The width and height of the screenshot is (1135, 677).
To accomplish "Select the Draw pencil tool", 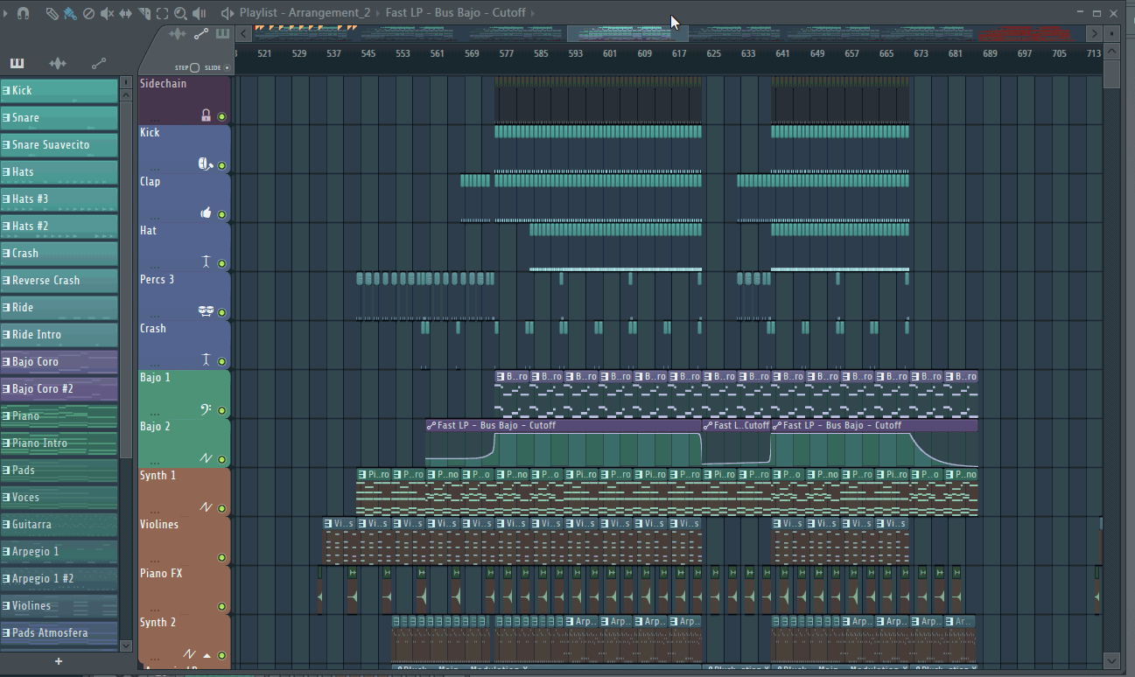I will 53,13.
